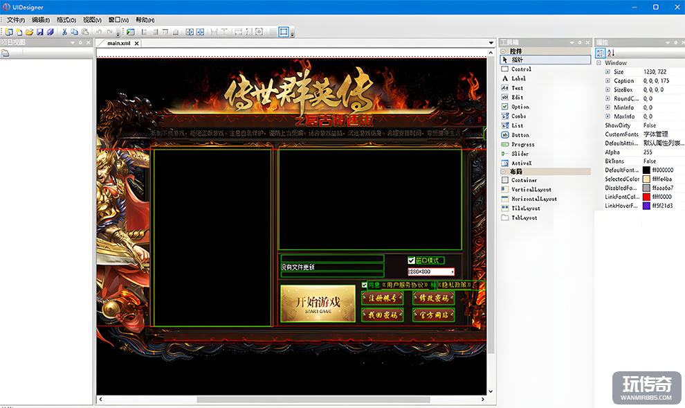Viewport: 685px width, 408px height.
Task: Click the Cut scissors toolbar icon
Action: [x=64, y=32]
